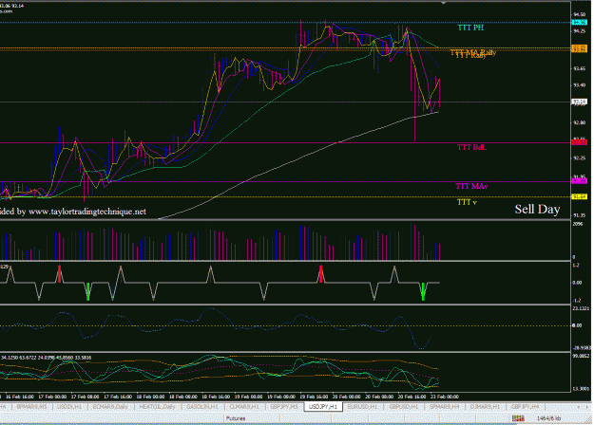The height and width of the screenshot is (425, 594).
Task: Click the 99.0852 indicator scale value
Action: click(581, 356)
